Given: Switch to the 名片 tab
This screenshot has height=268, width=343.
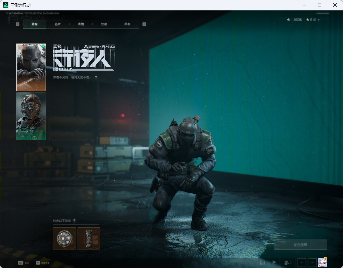Looking at the screenshot, I should (x=58, y=24).
